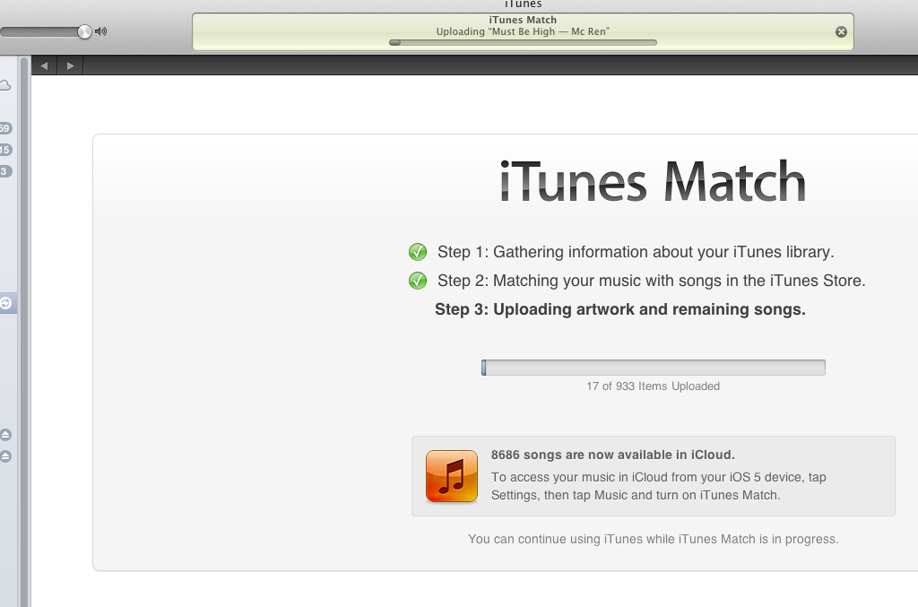918x607 pixels.
Task: Click the lower eject icon in sidebar
Action: 5,456
